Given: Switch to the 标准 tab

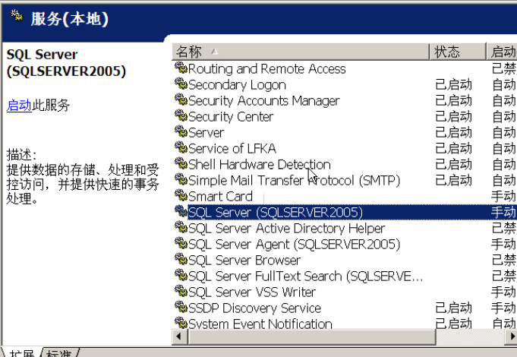Looking at the screenshot, I should [x=59, y=352].
